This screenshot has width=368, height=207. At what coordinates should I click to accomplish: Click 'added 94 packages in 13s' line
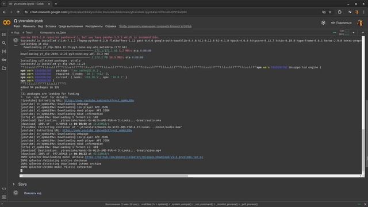point(40,87)
